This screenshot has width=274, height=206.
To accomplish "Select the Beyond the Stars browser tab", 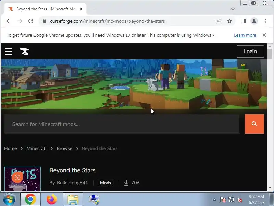I will pyautogui.click(x=45, y=9).
